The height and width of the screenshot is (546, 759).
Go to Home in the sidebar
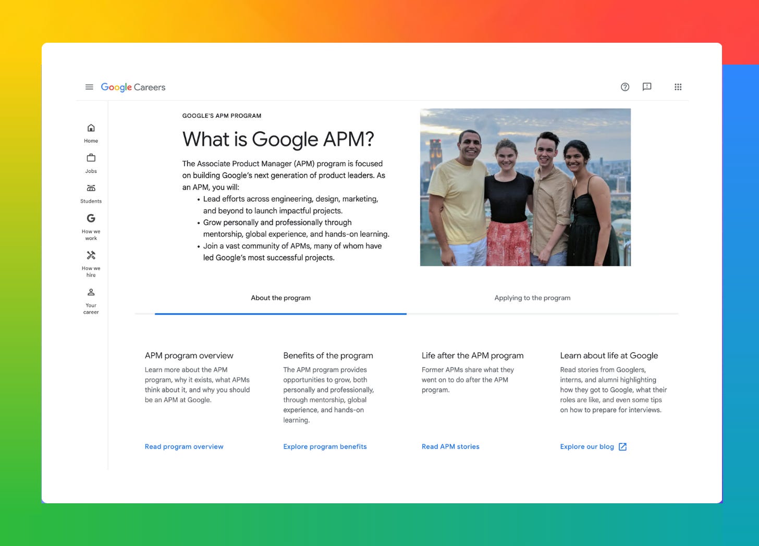tap(91, 133)
